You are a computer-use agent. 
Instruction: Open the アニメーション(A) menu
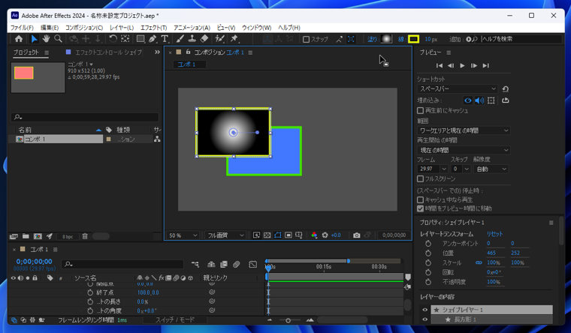point(192,28)
